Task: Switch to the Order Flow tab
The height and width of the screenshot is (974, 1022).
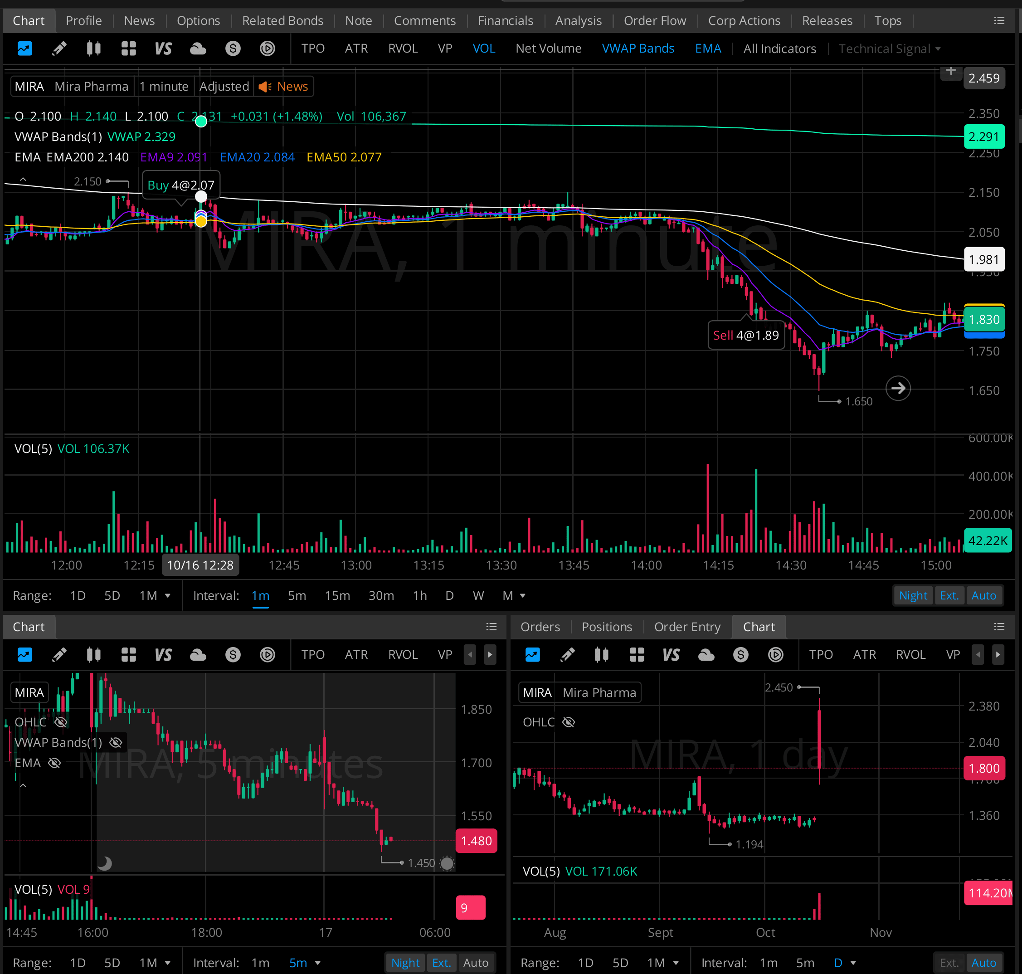Action: coord(655,20)
